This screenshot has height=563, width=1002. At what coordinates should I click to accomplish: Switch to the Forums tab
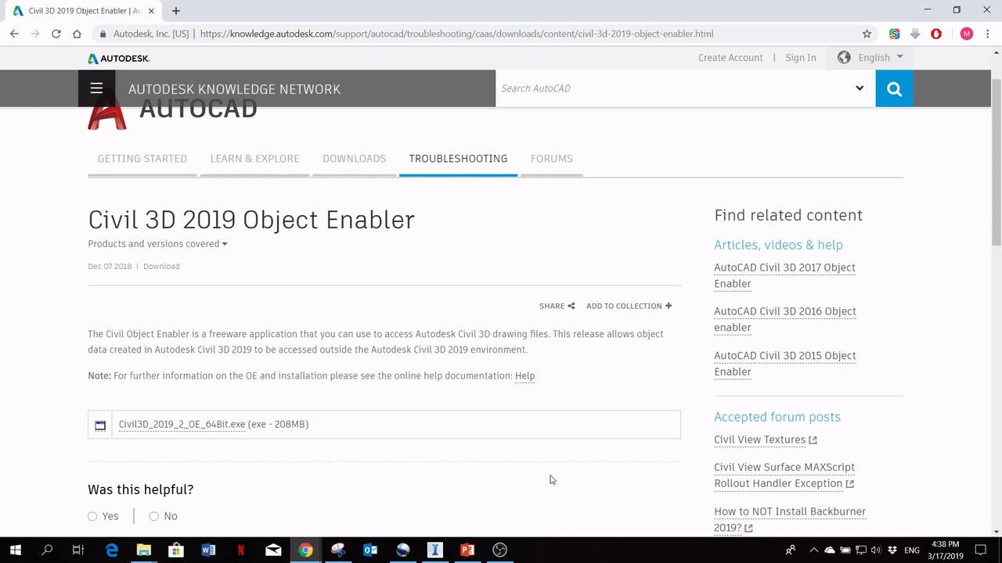coord(552,159)
